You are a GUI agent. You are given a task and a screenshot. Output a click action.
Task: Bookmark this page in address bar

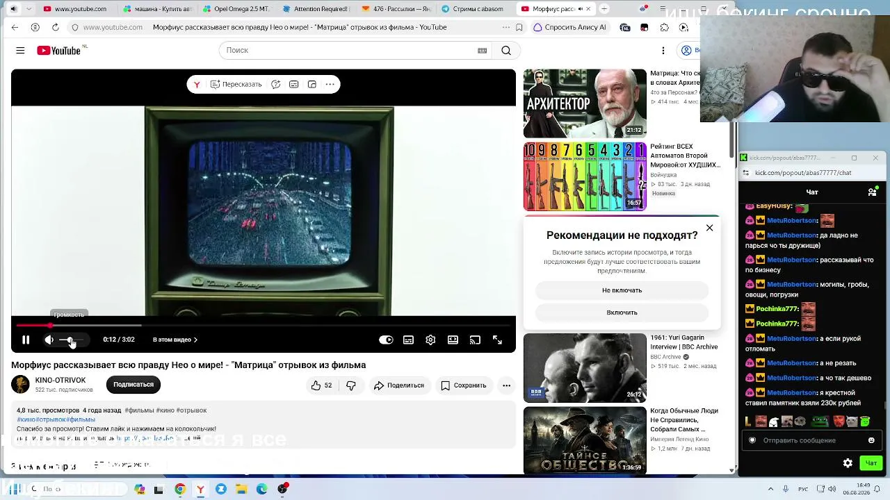[519, 27]
